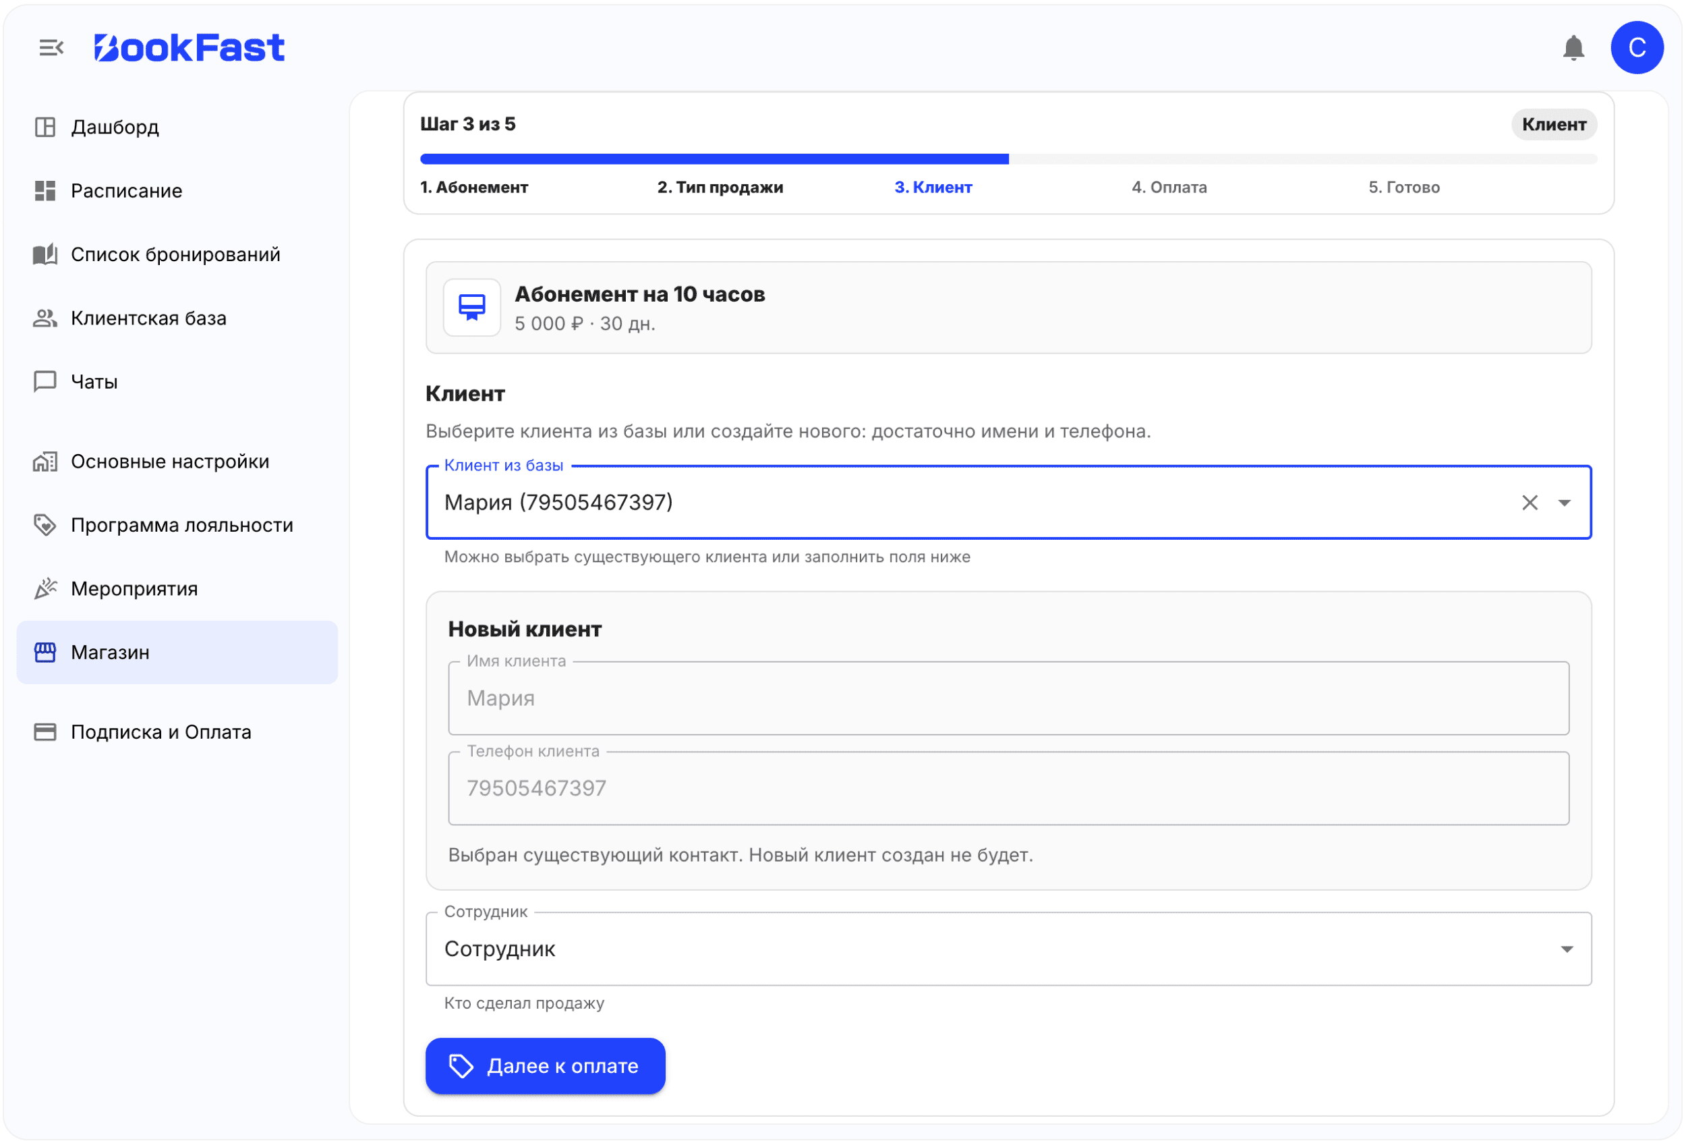Click Абонемент на 10 часов title
This screenshot has width=1686, height=1141.
[639, 294]
